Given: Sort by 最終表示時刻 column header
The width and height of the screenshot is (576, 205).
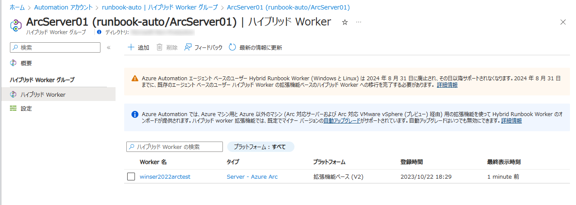Looking at the screenshot, I should click(504, 162).
